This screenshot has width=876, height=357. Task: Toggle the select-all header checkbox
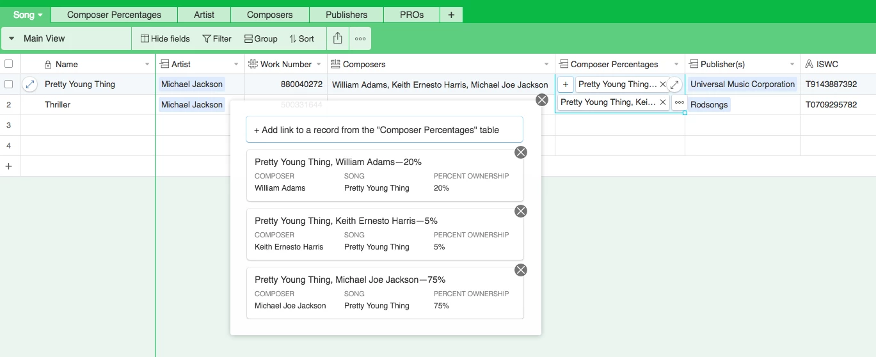click(x=9, y=64)
